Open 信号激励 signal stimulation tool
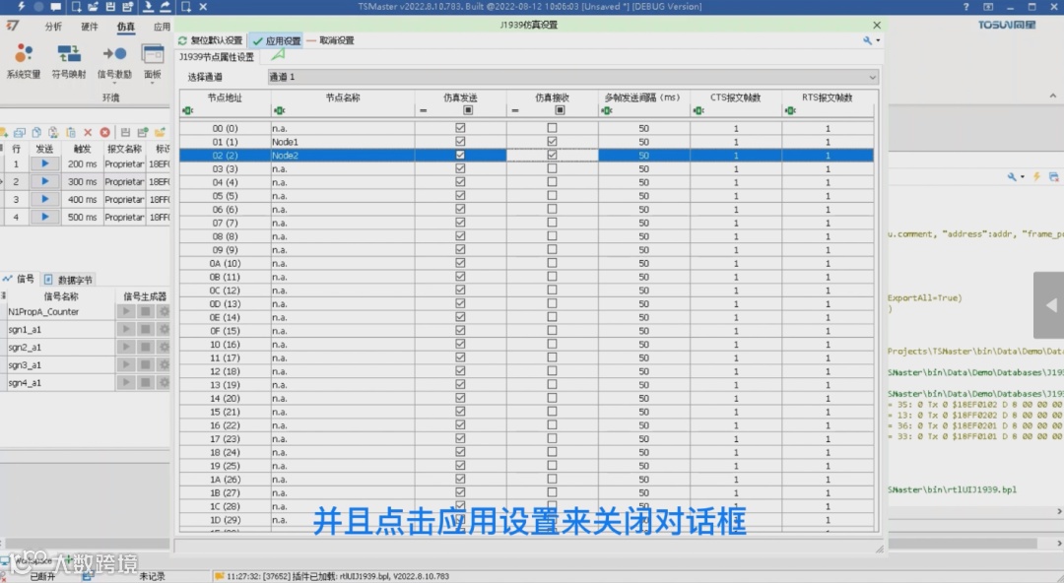The width and height of the screenshot is (1064, 583). click(114, 62)
